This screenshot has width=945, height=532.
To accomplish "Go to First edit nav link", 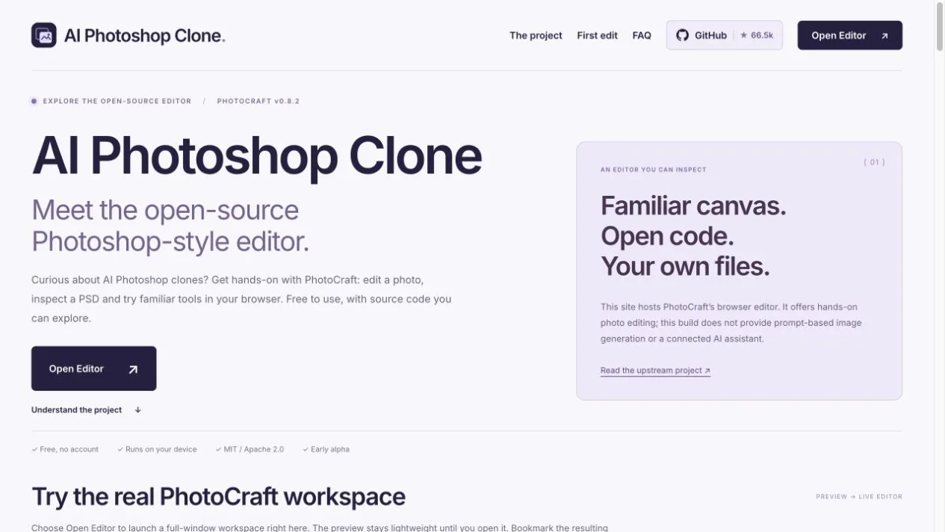I will click(597, 35).
